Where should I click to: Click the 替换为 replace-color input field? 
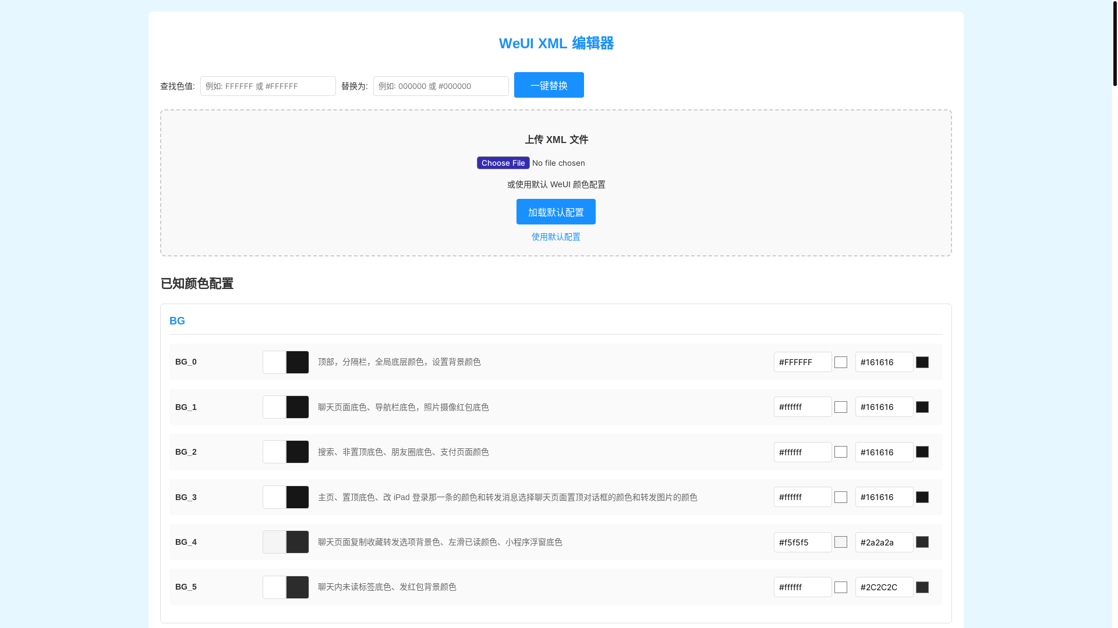441,86
